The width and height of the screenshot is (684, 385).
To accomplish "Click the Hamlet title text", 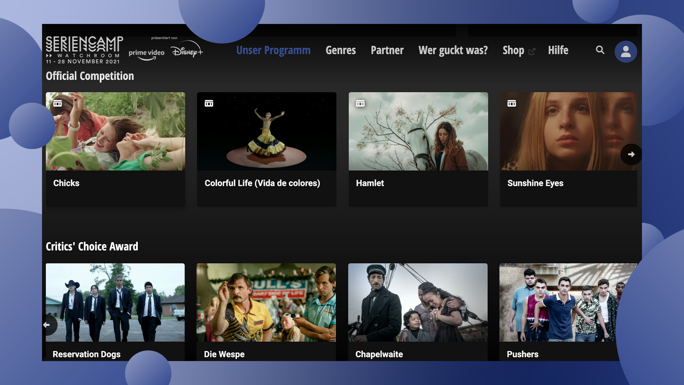I will tap(370, 183).
